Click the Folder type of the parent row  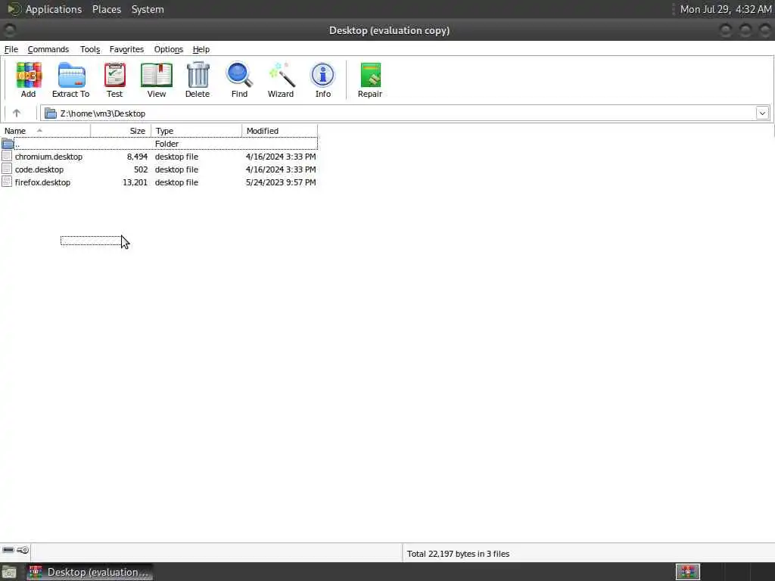(x=167, y=144)
